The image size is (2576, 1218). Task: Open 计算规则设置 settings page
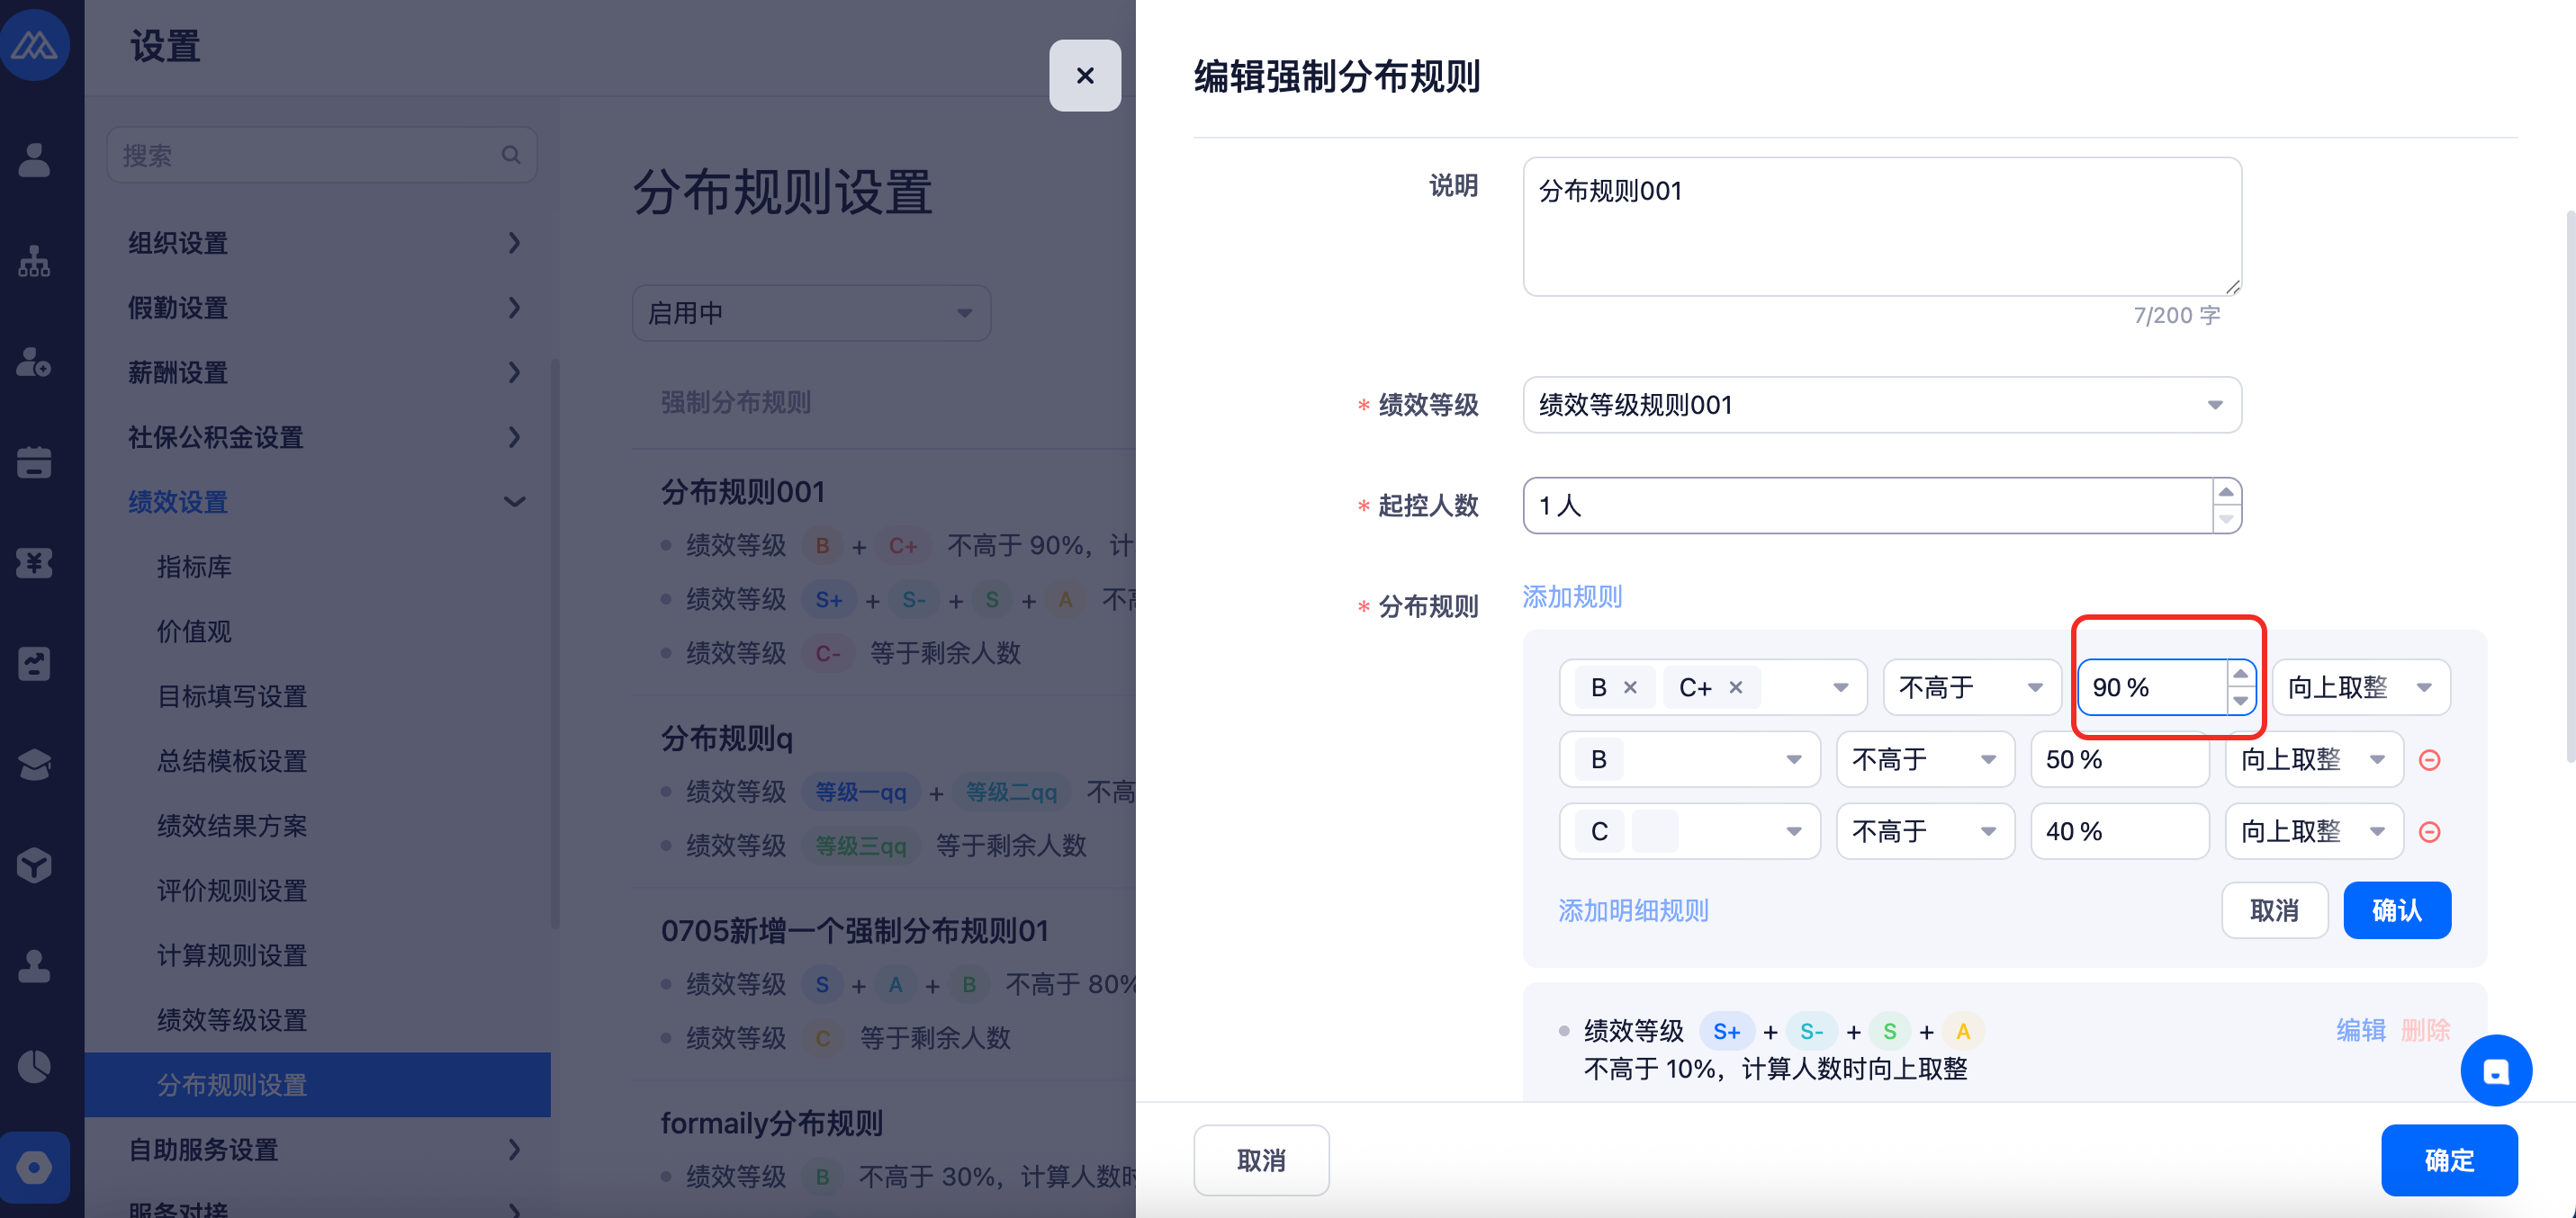click(x=232, y=955)
